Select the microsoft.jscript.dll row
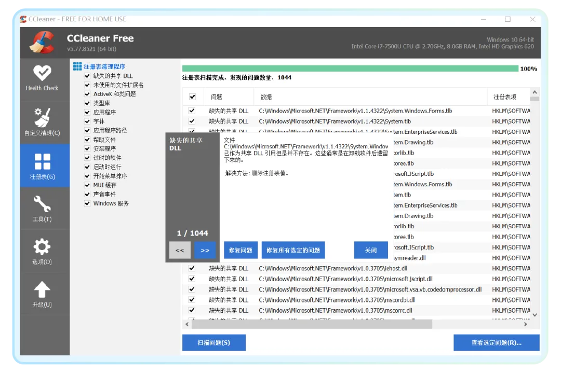Screen dimensions: 561x373 356,279
